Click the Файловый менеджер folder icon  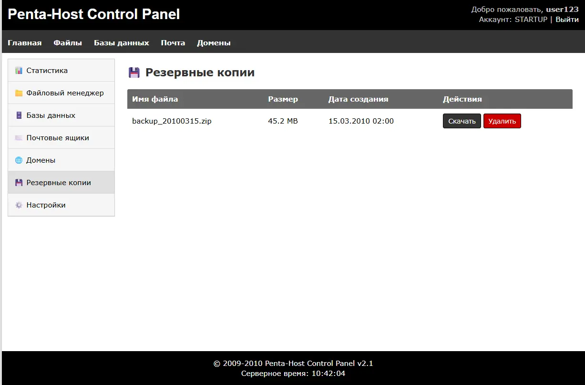point(19,93)
